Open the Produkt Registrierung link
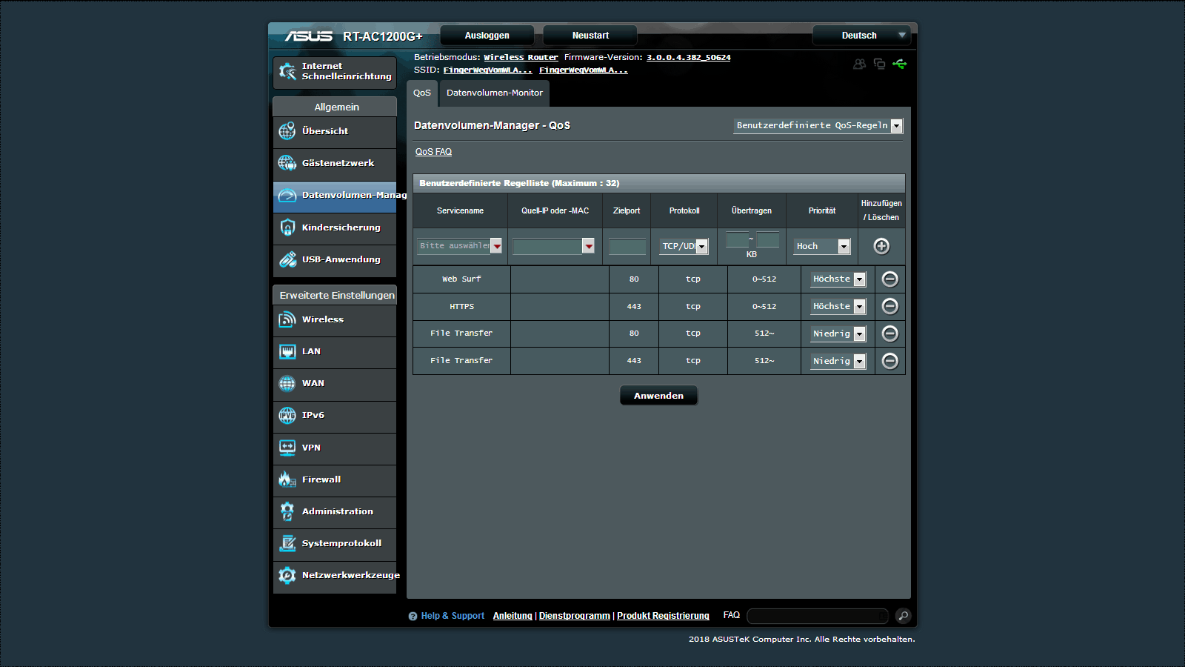This screenshot has width=1185, height=667. tap(663, 616)
